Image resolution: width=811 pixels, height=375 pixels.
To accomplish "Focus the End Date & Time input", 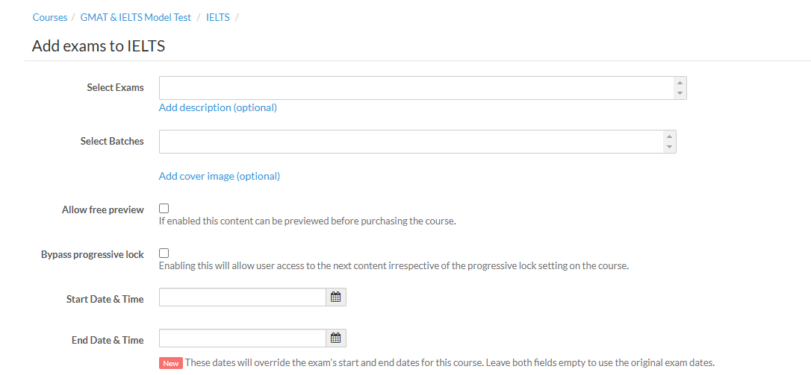I will pyautogui.click(x=243, y=338).
